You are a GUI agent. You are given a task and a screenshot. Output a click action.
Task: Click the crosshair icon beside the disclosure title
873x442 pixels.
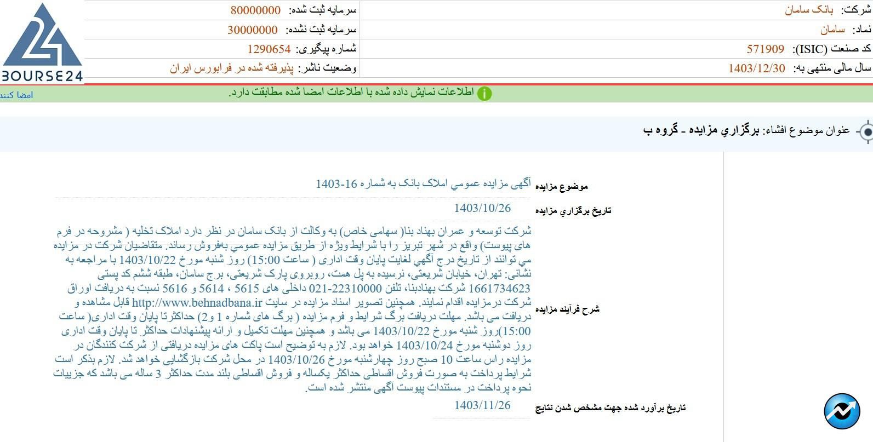865,132
